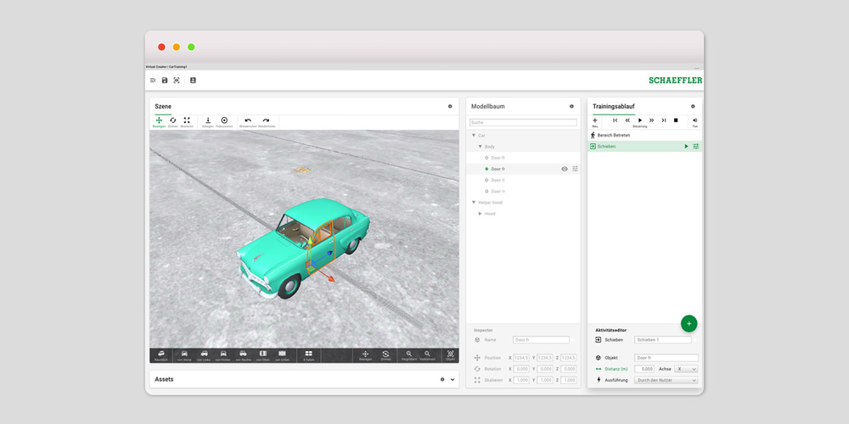Collapse the Body tree node
This screenshot has width=849, height=424.
(x=480, y=147)
